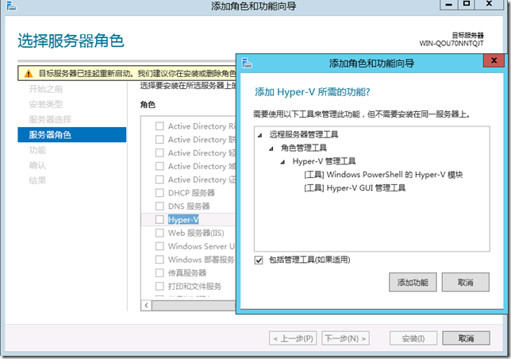
Task: Click the 安装(I) button
Action: click(x=413, y=338)
